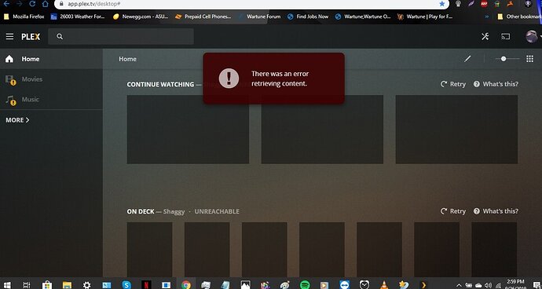Image resolution: width=542 pixels, height=289 pixels.
Task: Open File Explorer on the taskbar
Action: [x=67, y=285]
